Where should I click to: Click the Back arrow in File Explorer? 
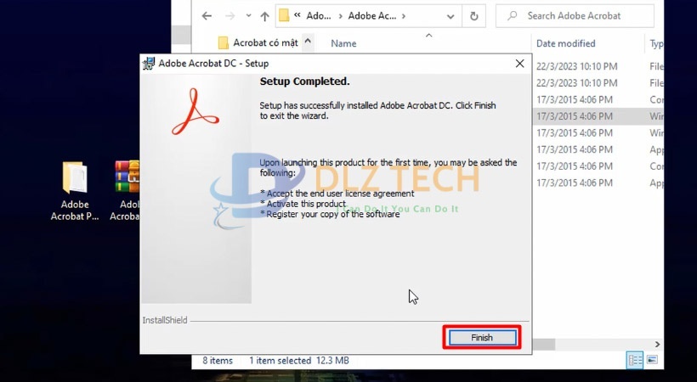point(207,16)
